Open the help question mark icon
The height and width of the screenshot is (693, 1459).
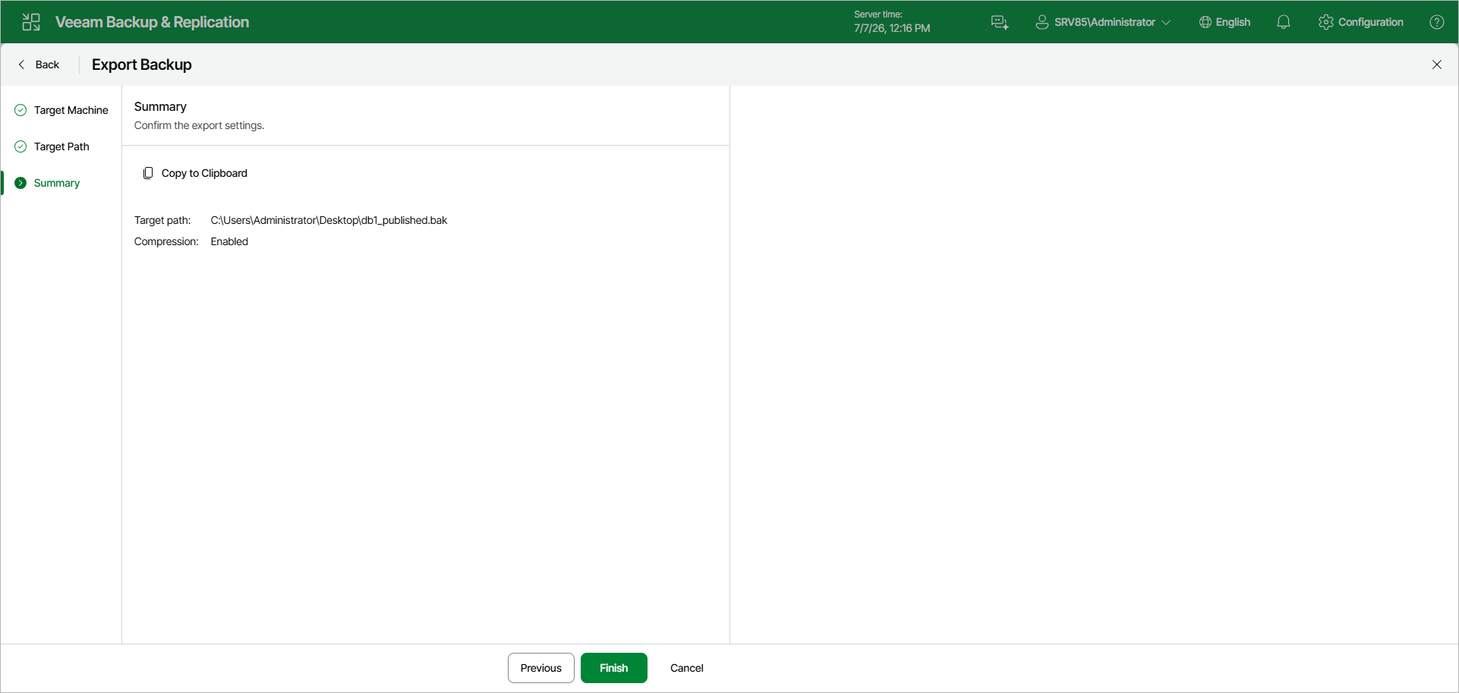tap(1437, 22)
